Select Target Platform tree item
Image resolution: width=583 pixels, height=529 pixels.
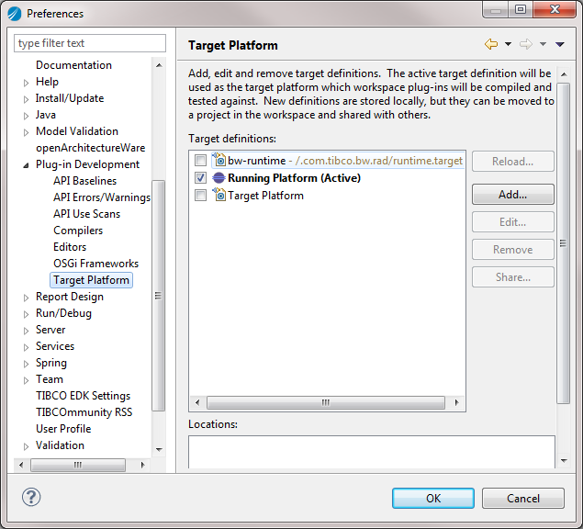click(x=91, y=280)
